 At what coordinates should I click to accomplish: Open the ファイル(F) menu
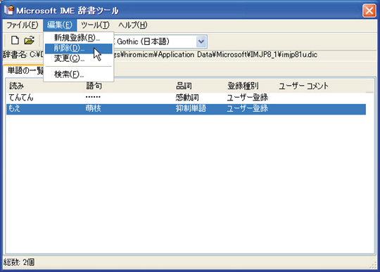(x=22, y=25)
